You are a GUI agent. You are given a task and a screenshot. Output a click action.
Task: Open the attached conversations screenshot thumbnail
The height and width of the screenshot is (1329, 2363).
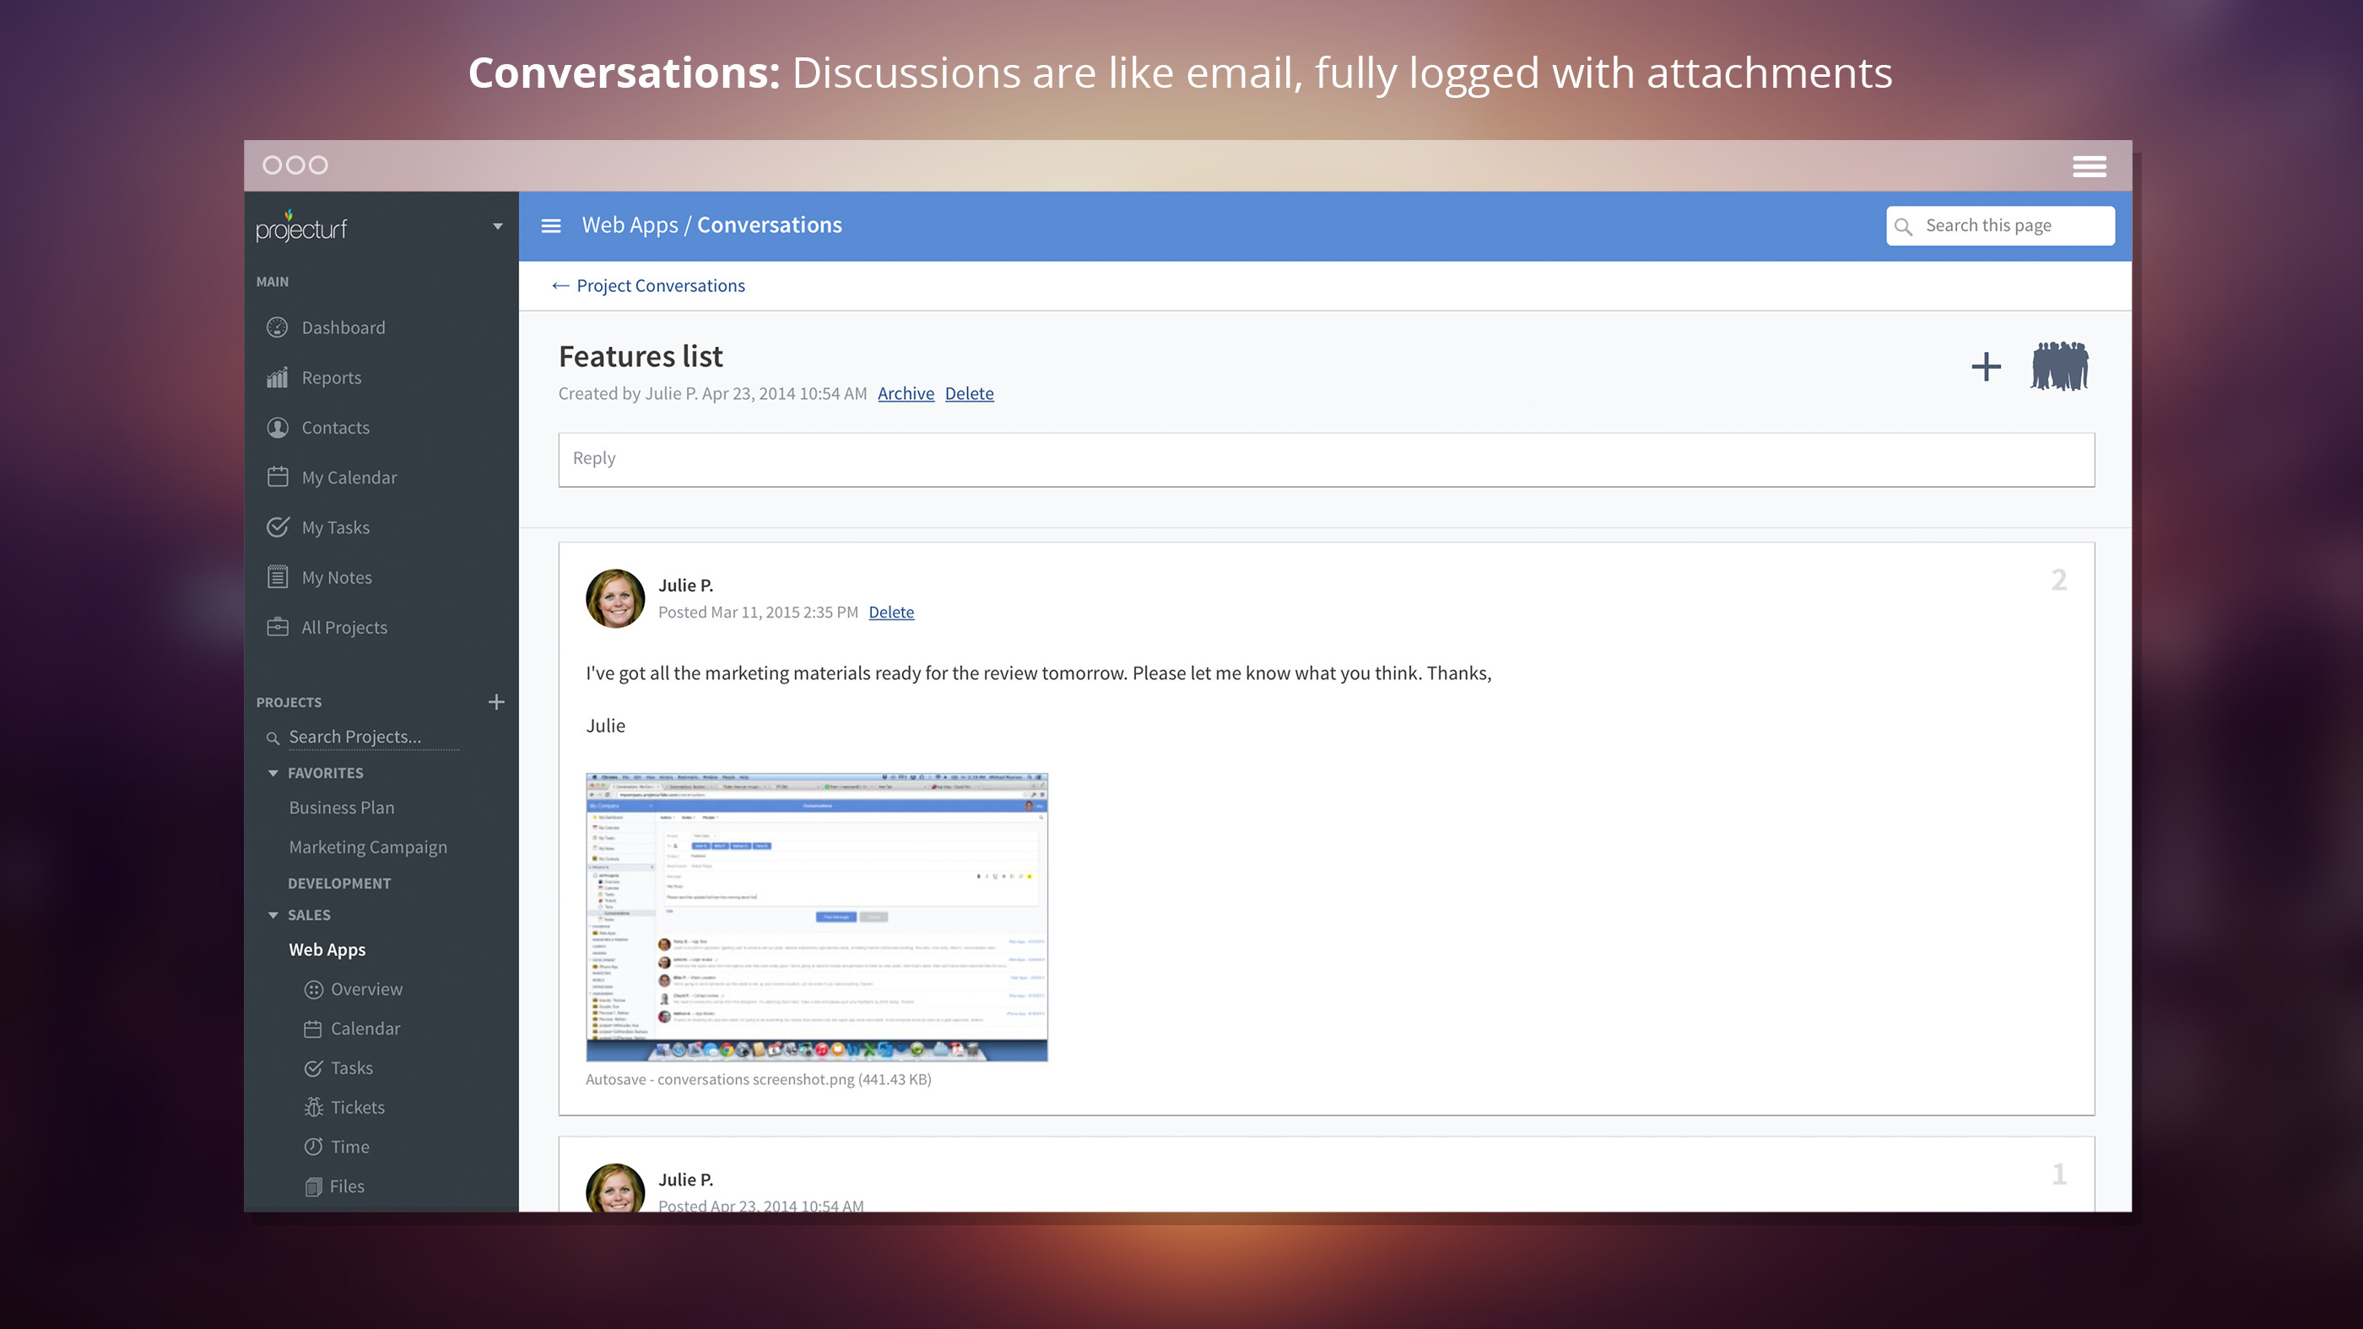click(816, 917)
